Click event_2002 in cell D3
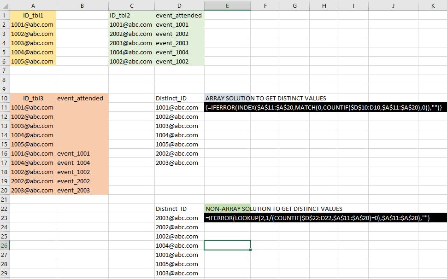Image resolution: width=447 pixels, height=279 pixels. pyautogui.click(x=179, y=34)
